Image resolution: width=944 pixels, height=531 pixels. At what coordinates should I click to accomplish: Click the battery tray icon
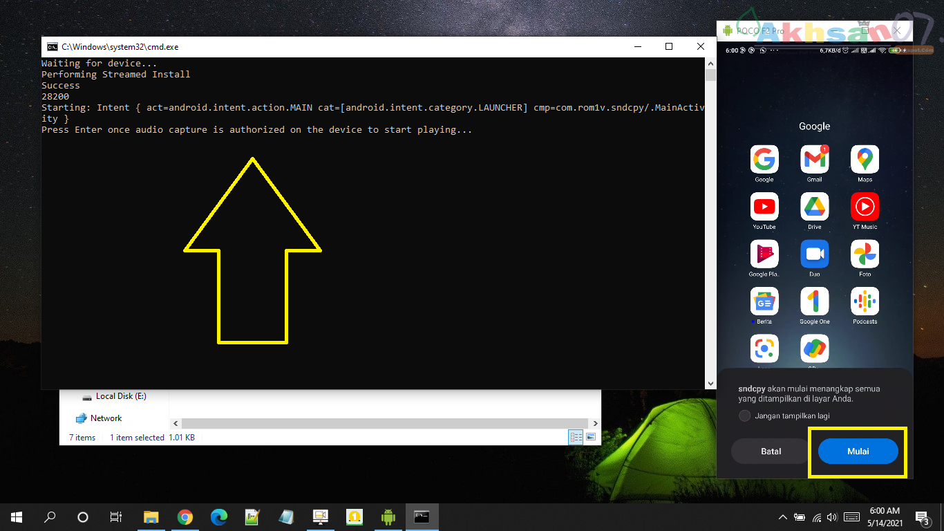(x=800, y=517)
